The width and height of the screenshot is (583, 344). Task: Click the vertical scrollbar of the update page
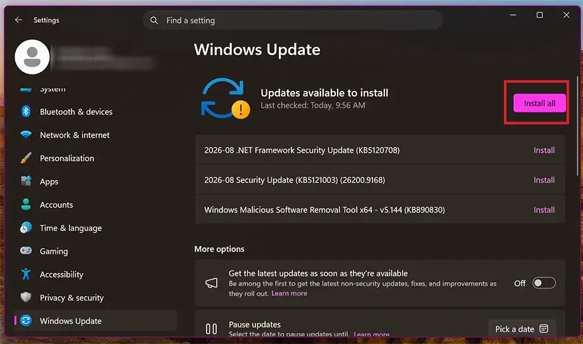(x=577, y=126)
